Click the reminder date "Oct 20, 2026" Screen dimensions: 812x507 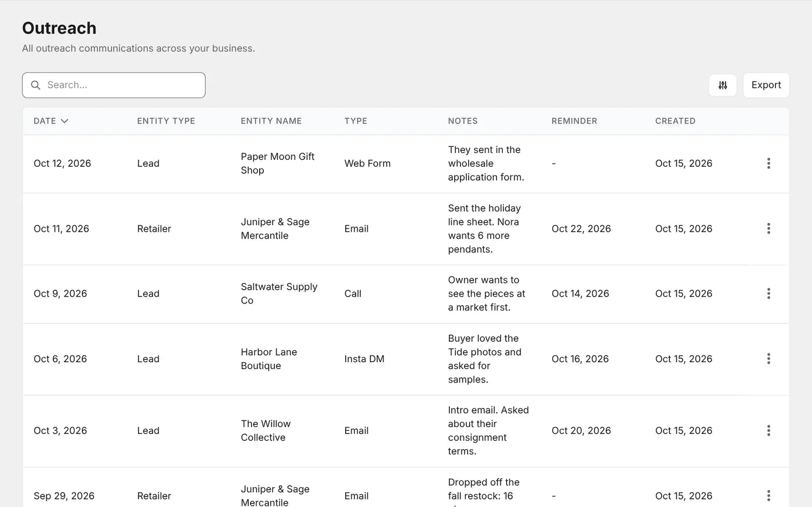tap(581, 431)
